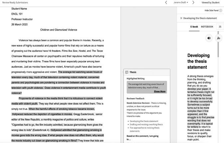Image resolution: width=224 pixels, height=143 pixels.
Task: Click the 'Highlighted Writing' label
Action: click(136, 78)
